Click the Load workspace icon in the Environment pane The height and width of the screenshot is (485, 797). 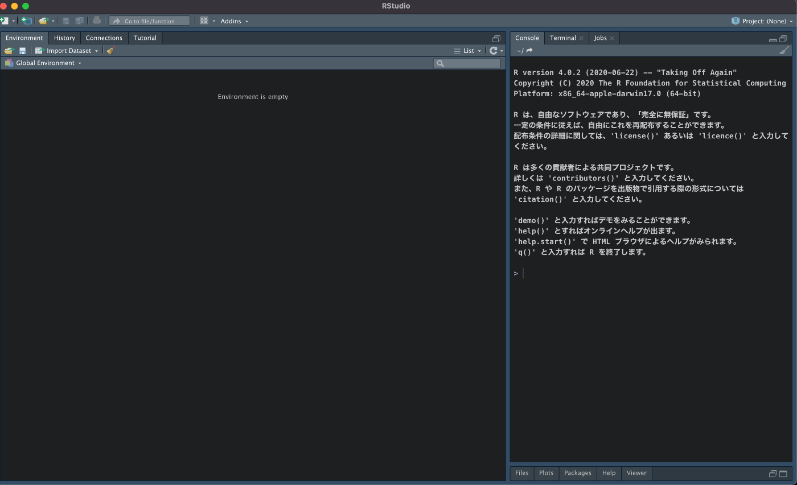point(9,51)
